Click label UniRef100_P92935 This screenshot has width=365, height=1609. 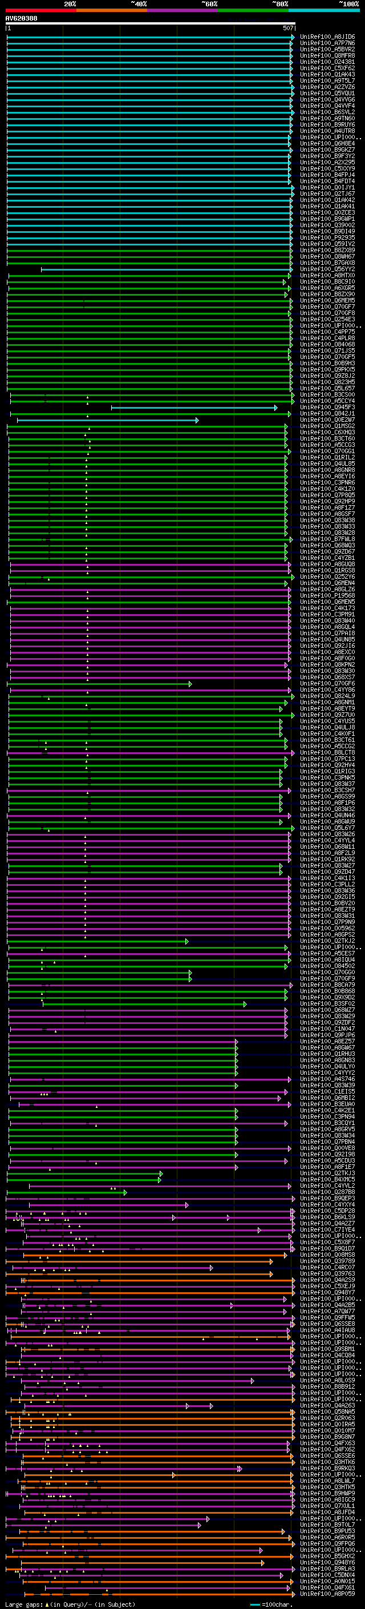click(327, 237)
